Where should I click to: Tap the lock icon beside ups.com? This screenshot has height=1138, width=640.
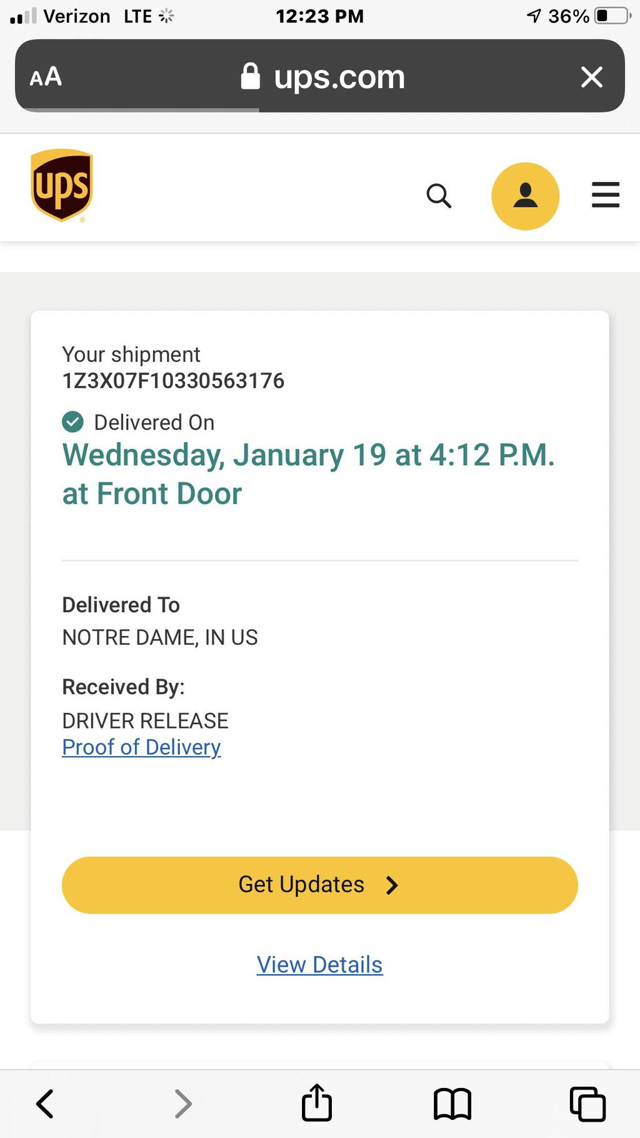click(x=250, y=76)
